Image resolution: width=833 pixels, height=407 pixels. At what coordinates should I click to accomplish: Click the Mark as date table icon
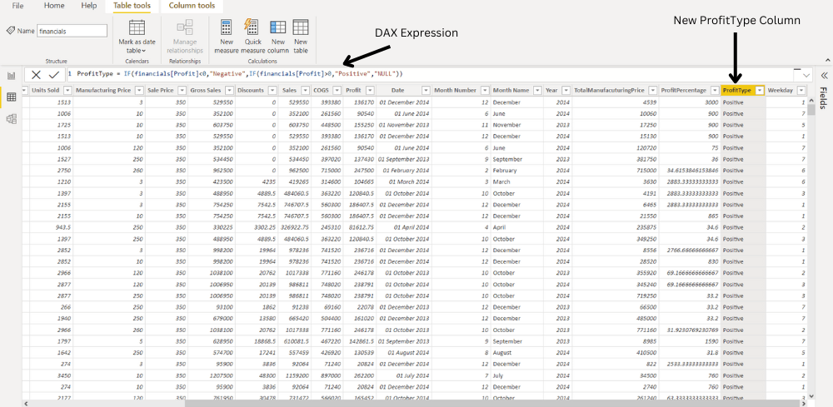[x=137, y=27]
